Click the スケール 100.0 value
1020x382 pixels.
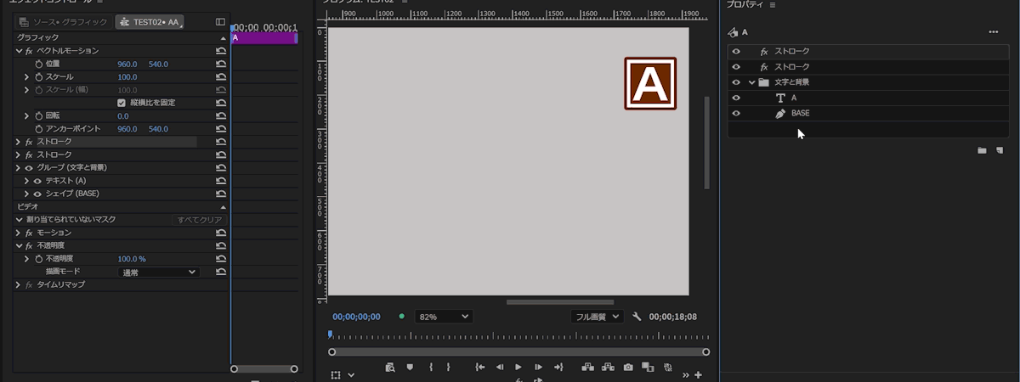point(127,77)
